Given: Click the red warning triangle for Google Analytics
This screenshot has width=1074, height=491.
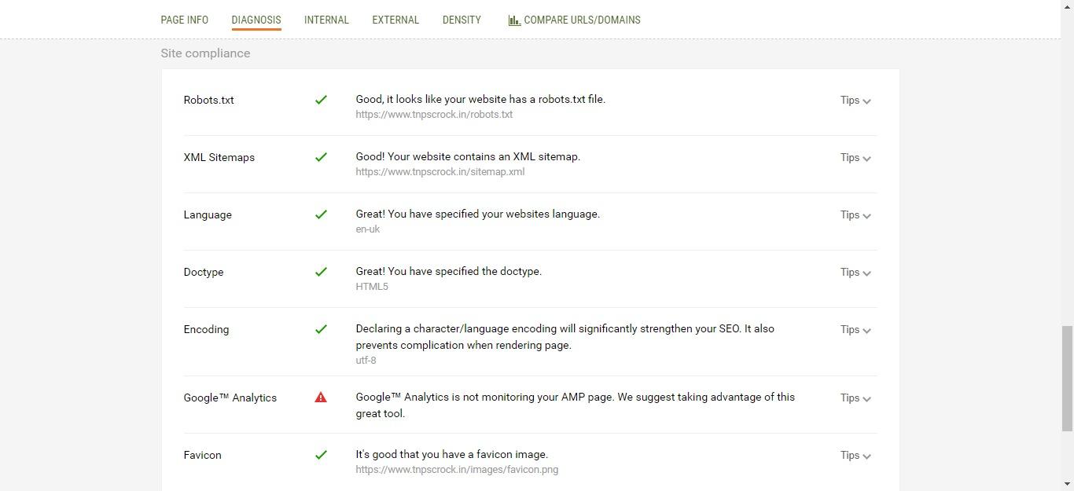Looking at the screenshot, I should tap(320, 397).
